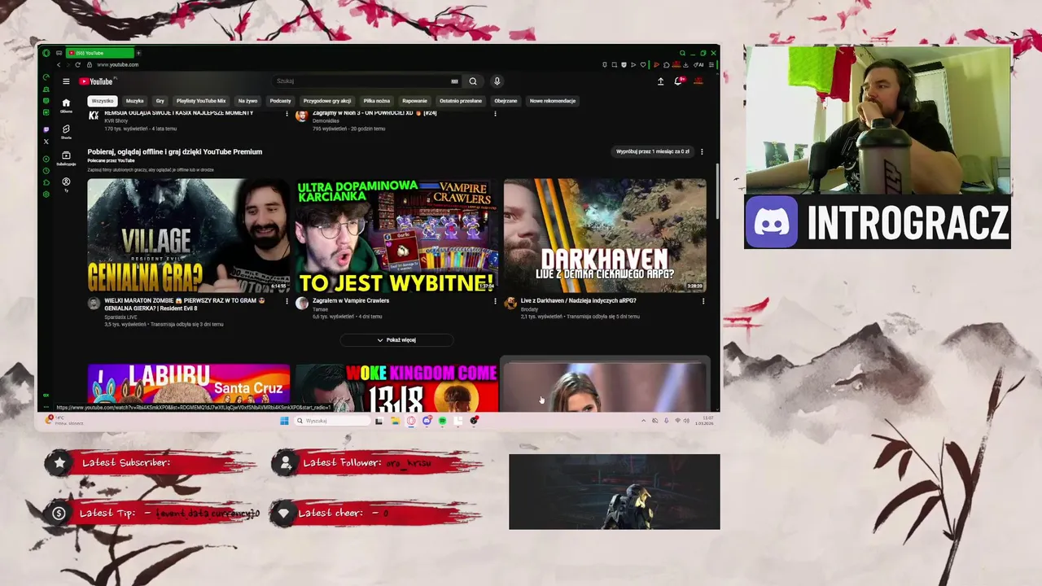Open player icon in Opera GX sidebar

coord(46,159)
